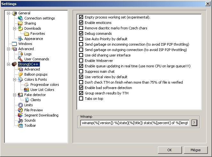Enable the Enable Webserver option
212x157 pixels.
click(81, 61)
